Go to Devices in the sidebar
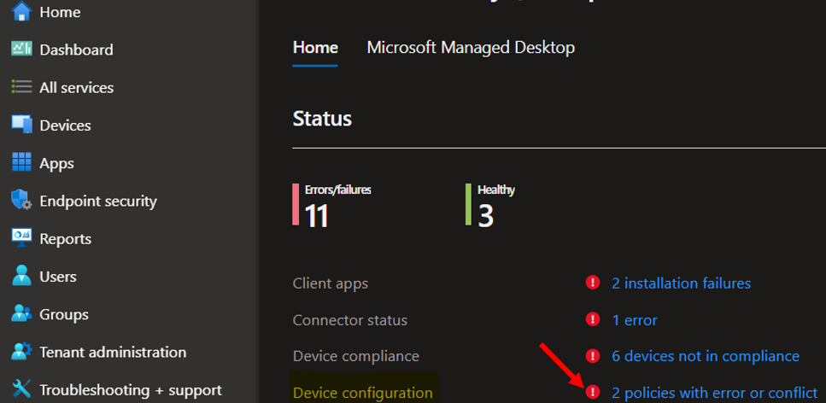 coord(65,126)
